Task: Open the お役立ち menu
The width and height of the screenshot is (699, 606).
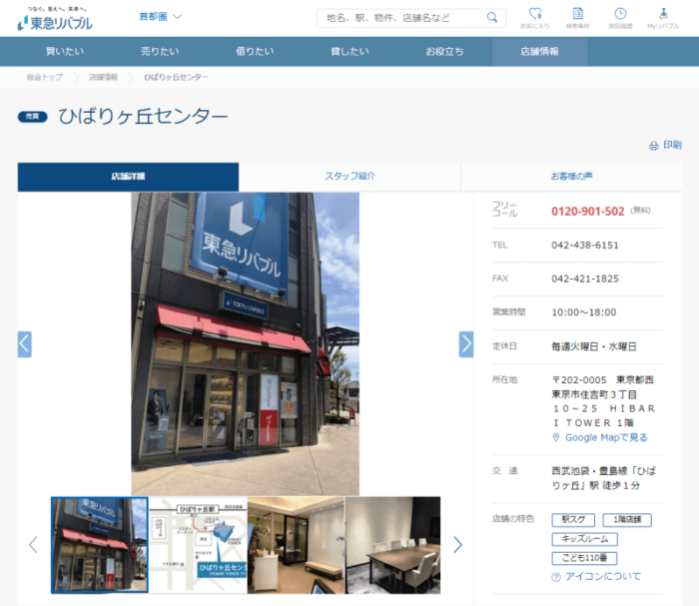Action: [x=445, y=52]
